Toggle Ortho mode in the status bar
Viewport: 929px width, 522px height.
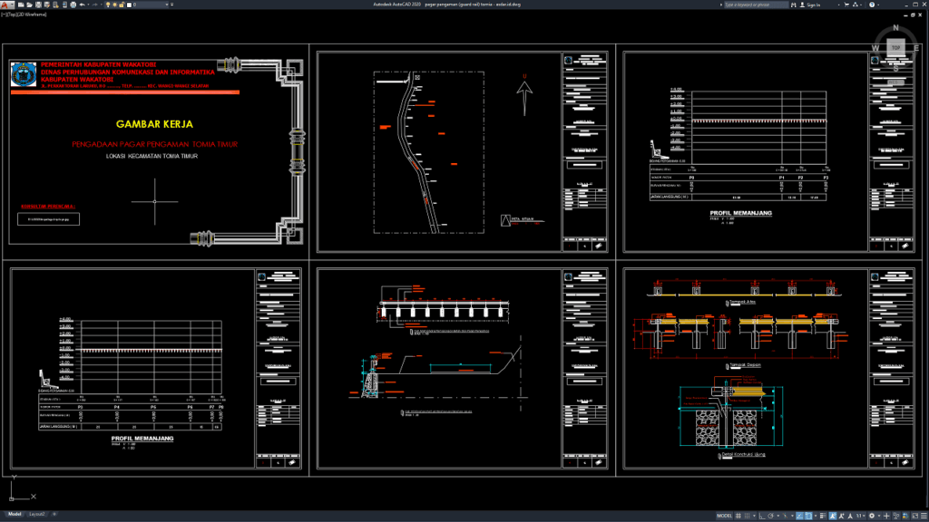pyautogui.click(x=764, y=517)
